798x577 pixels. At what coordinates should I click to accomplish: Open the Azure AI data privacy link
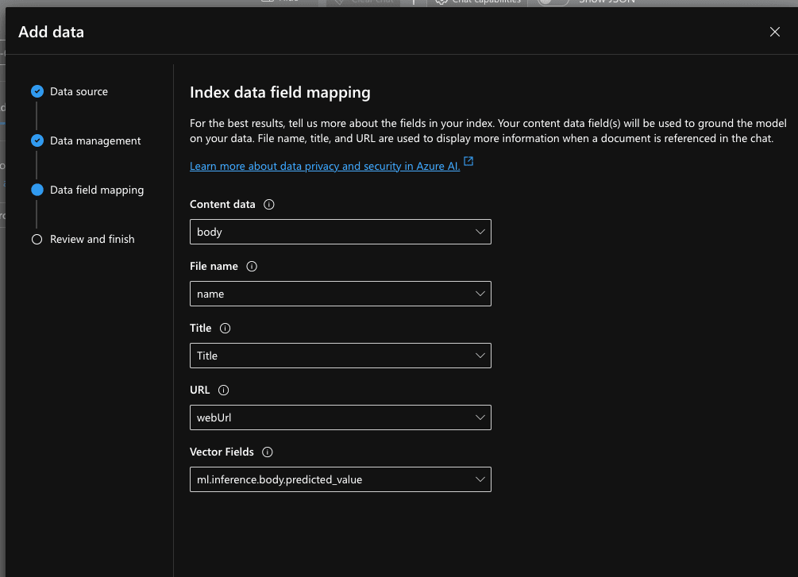(x=323, y=166)
